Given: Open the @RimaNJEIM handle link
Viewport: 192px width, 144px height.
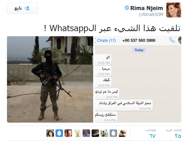Looking at the screenshot, I should point(151,14).
